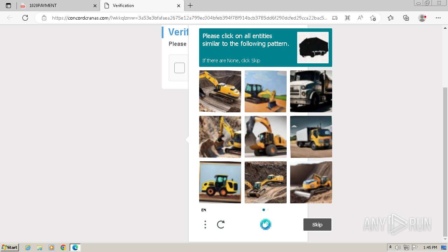The height and width of the screenshot is (252, 448).
Task: Add this page to favorites star
Action: point(373,18)
